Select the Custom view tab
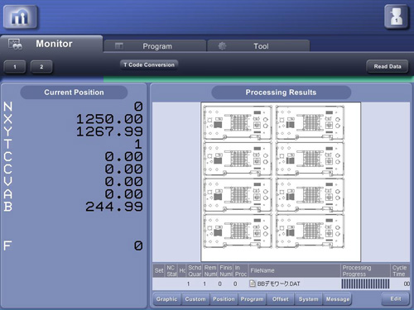Image resolution: width=414 pixels, height=310 pixels. click(195, 299)
